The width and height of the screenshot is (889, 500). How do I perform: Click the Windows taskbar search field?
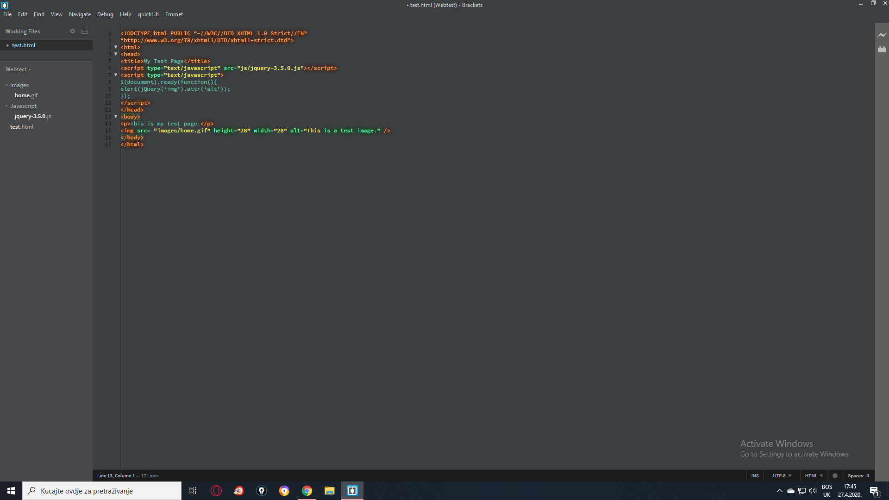coord(102,491)
